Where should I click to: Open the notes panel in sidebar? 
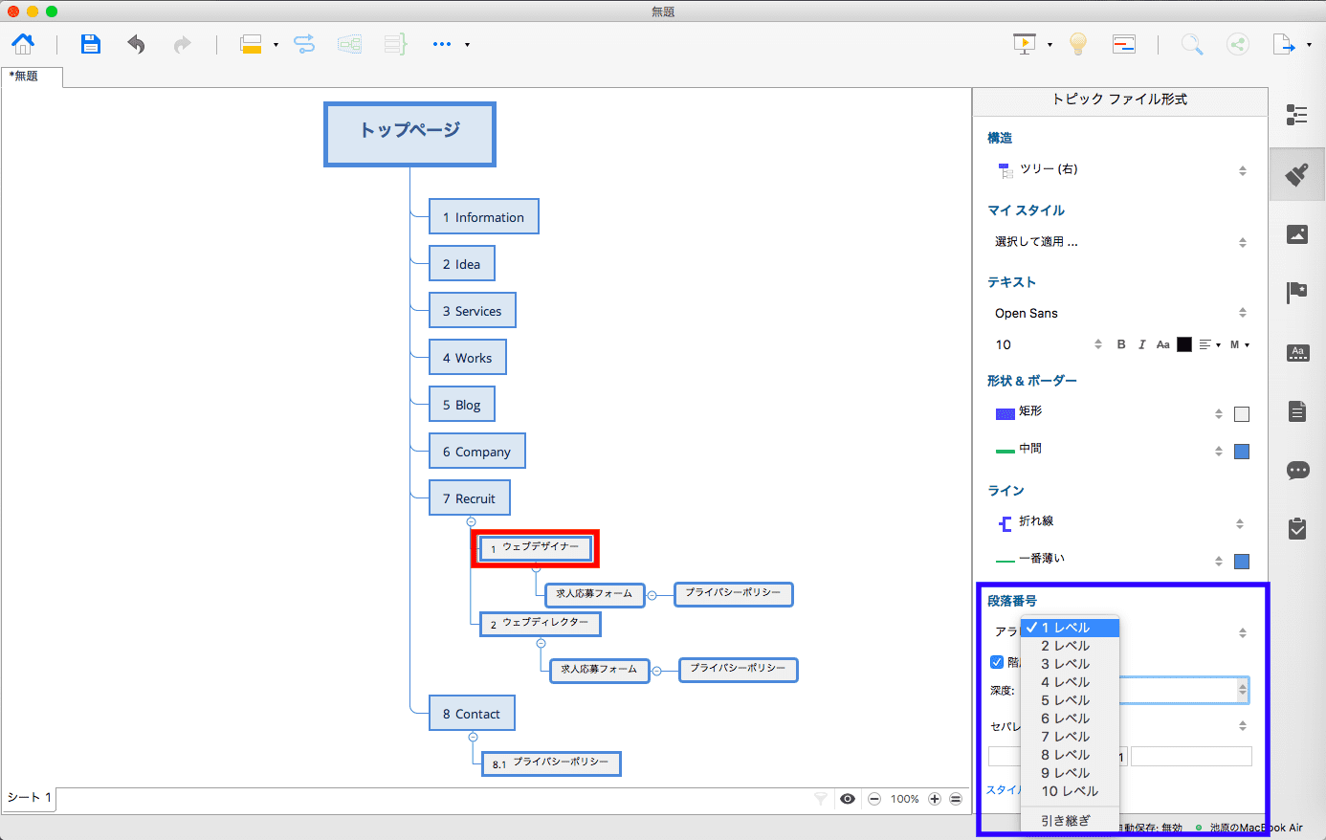(x=1297, y=411)
